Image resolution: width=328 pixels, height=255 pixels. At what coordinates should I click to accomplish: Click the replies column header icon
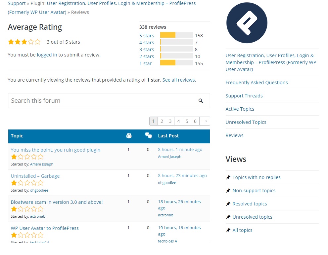tap(148, 135)
